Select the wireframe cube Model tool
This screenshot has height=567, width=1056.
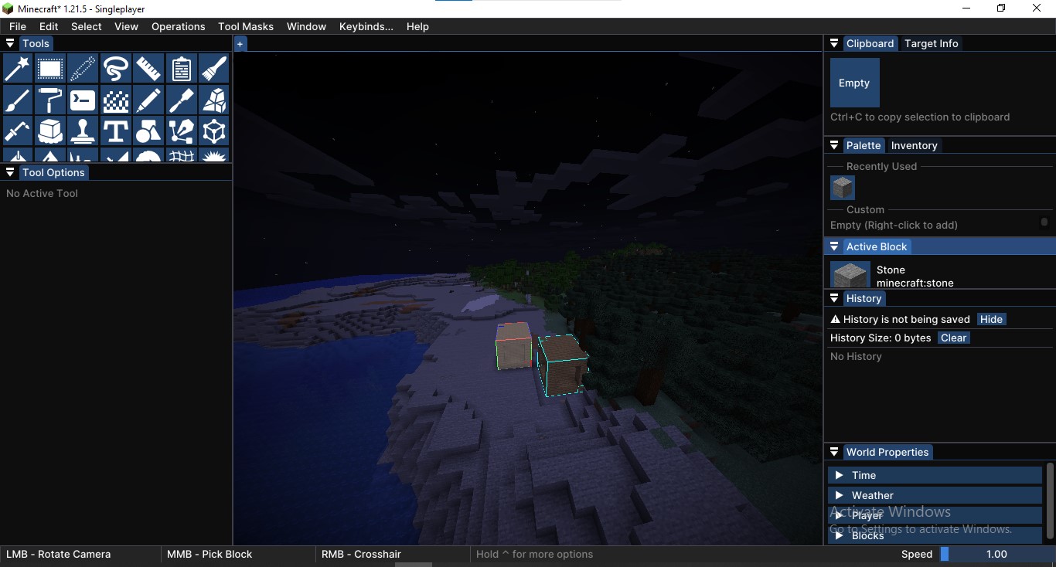pos(214,131)
